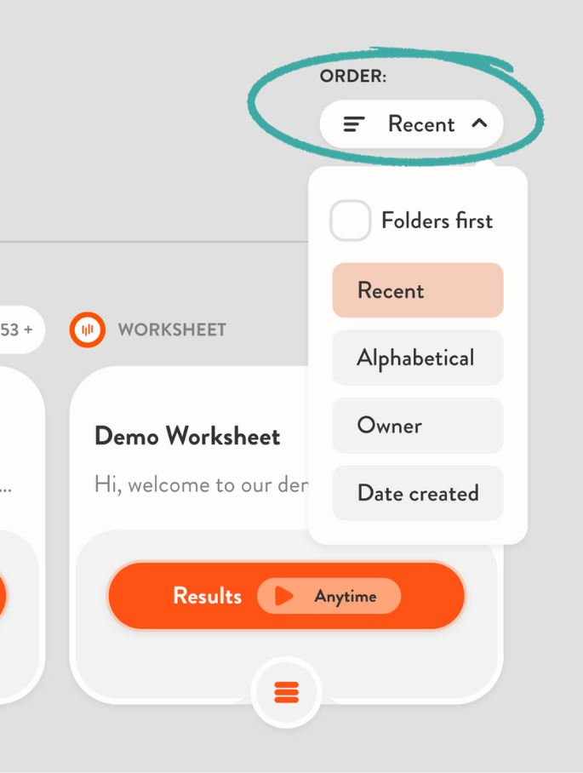Screen dimensions: 583x773
Task: Sort by Alphabetical order
Action: click(x=417, y=358)
